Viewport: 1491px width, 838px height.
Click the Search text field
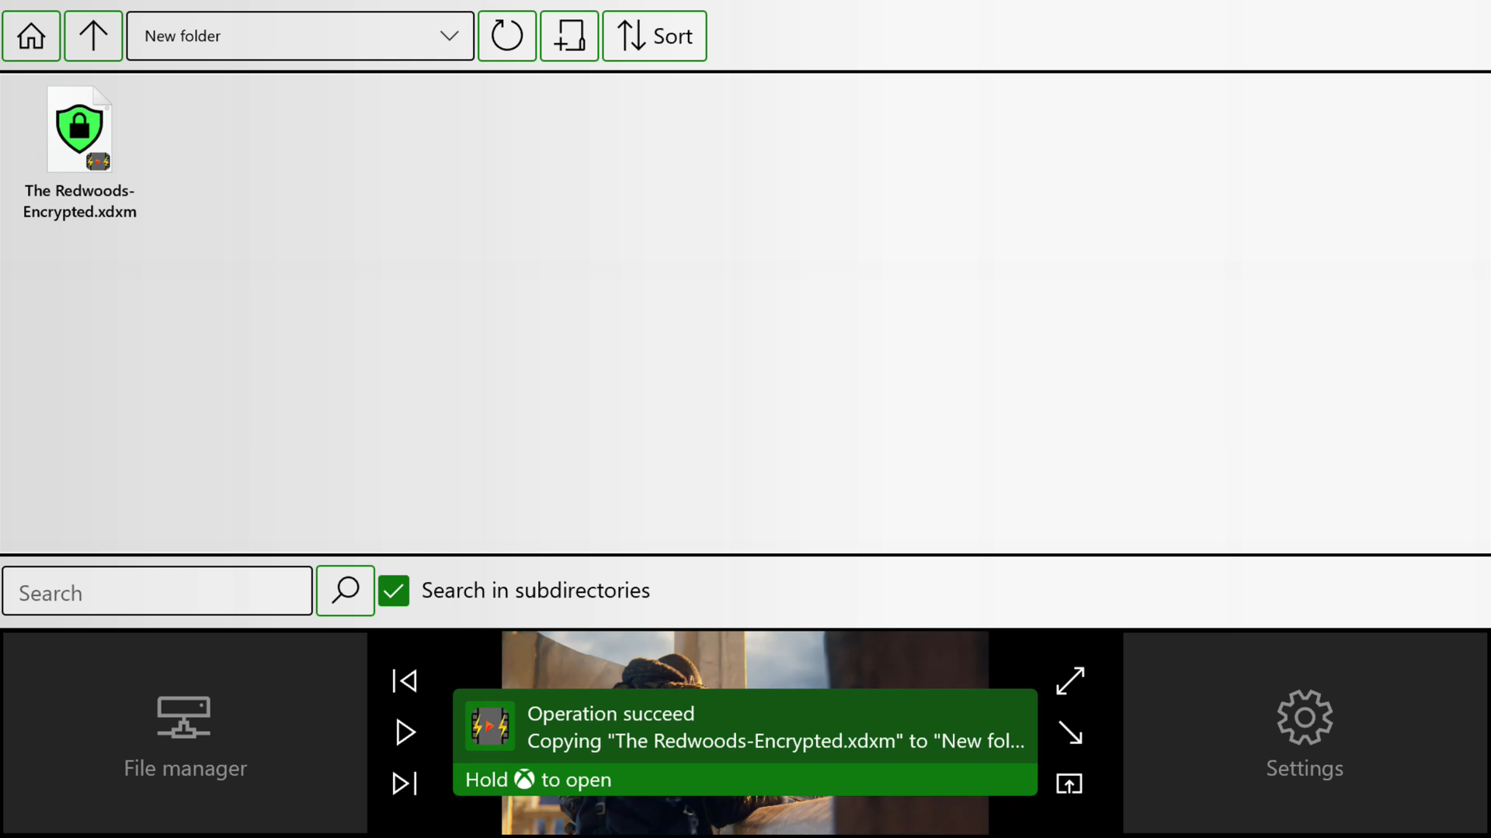(x=158, y=593)
